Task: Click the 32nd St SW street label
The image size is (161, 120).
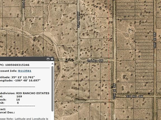Action: 78,20
